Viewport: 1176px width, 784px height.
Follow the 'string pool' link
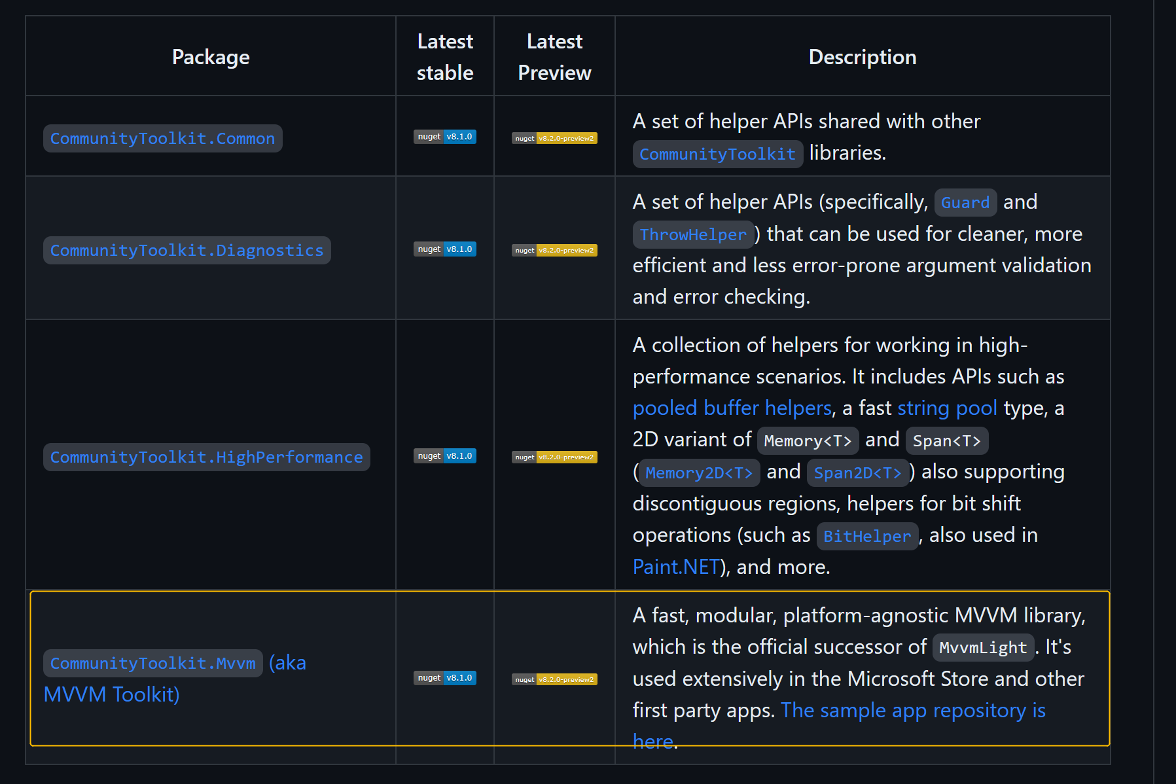click(x=947, y=408)
